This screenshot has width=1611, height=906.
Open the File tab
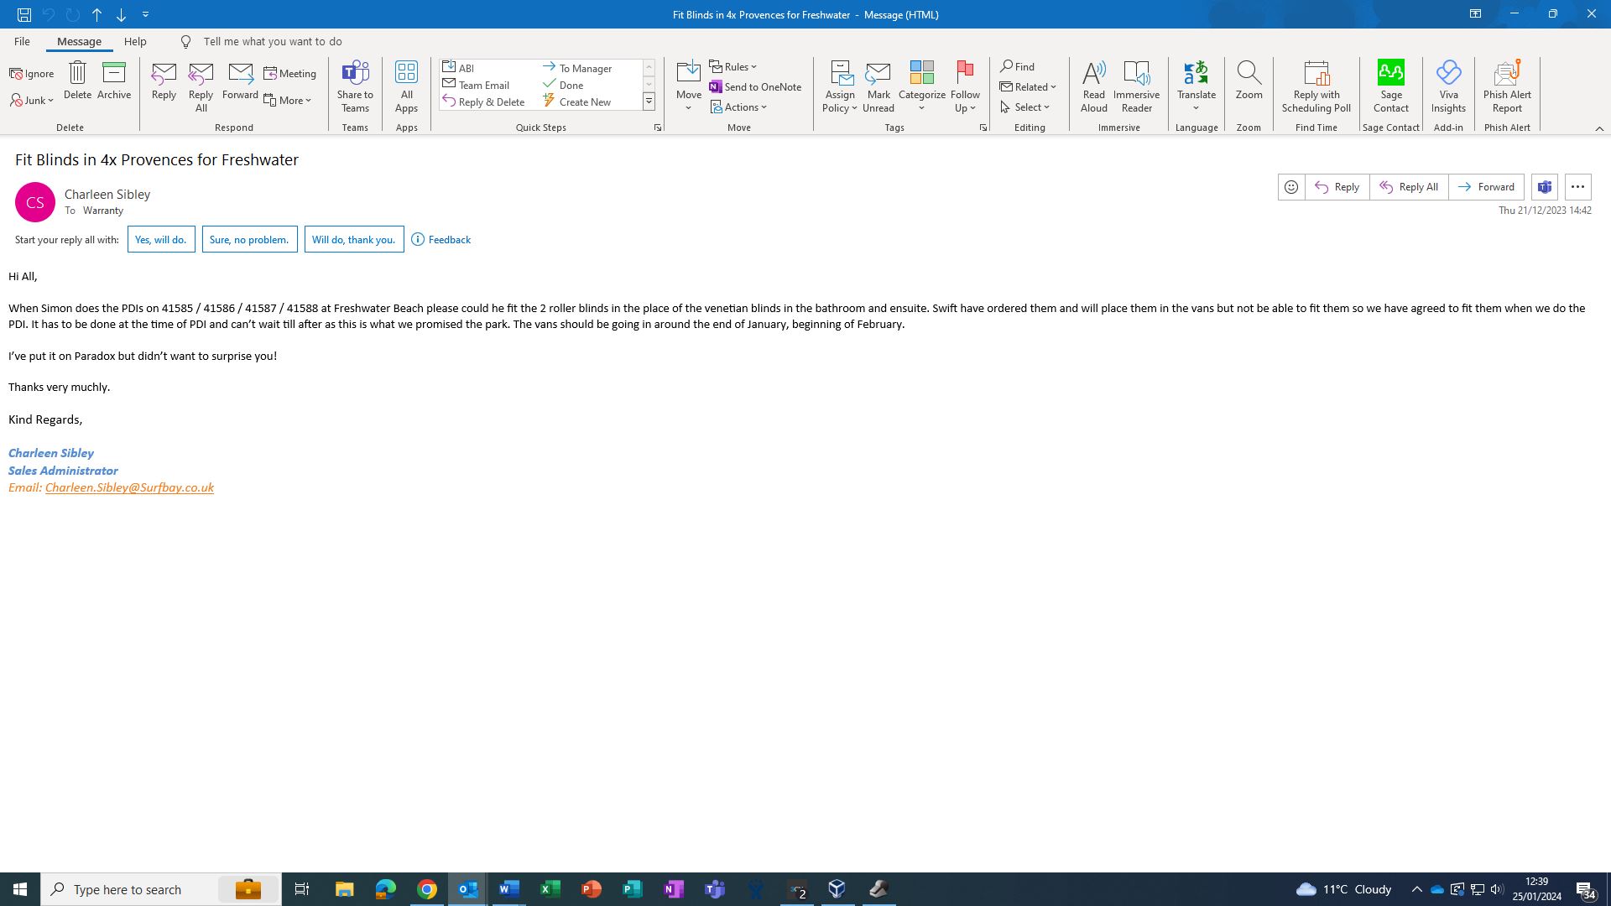(22, 41)
